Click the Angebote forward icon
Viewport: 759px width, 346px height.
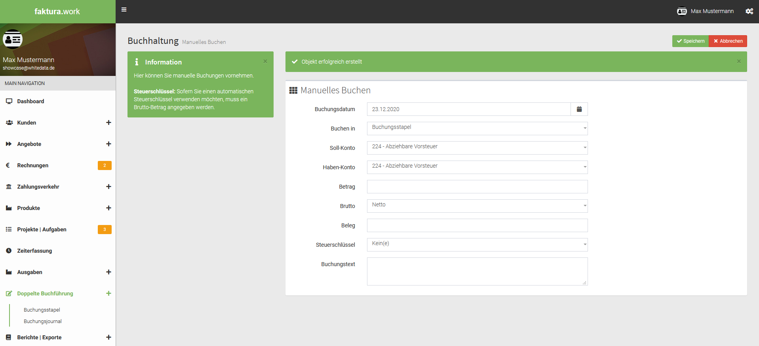coord(9,144)
